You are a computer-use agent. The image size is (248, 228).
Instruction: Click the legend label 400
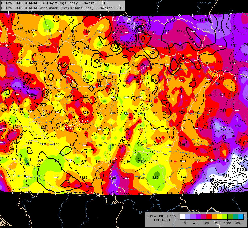[x=196, y=223]
